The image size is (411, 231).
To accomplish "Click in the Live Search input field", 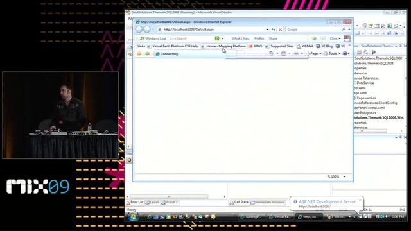I will 191,38.
